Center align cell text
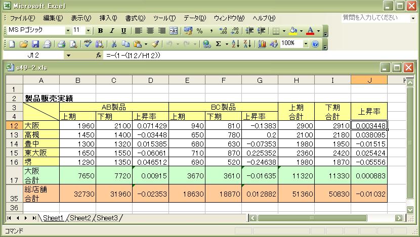The height and width of the screenshot is (237, 420). [x=150, y=31]
